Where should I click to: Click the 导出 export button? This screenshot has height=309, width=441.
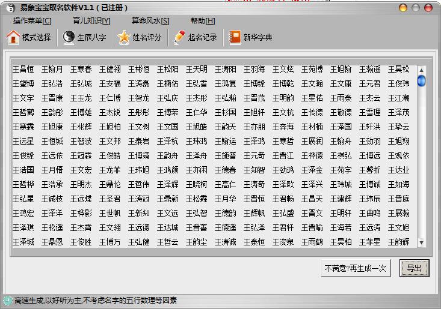[414, 268]
